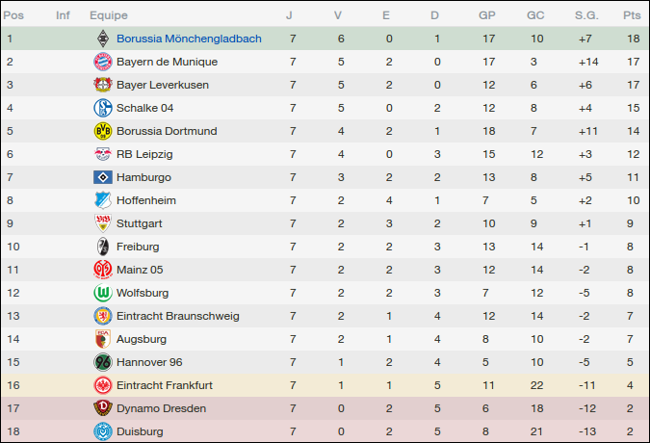
Task: Click the Hoffenheim club crest
Action: point(102,200)
